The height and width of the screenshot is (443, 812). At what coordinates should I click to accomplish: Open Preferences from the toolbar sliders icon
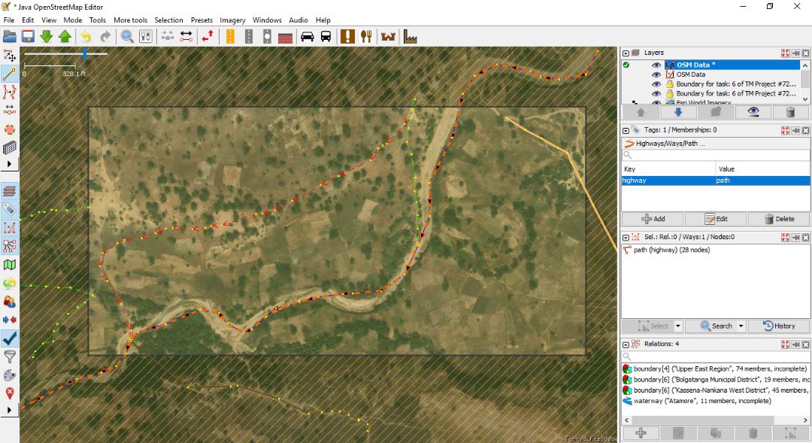pos(146,37)
